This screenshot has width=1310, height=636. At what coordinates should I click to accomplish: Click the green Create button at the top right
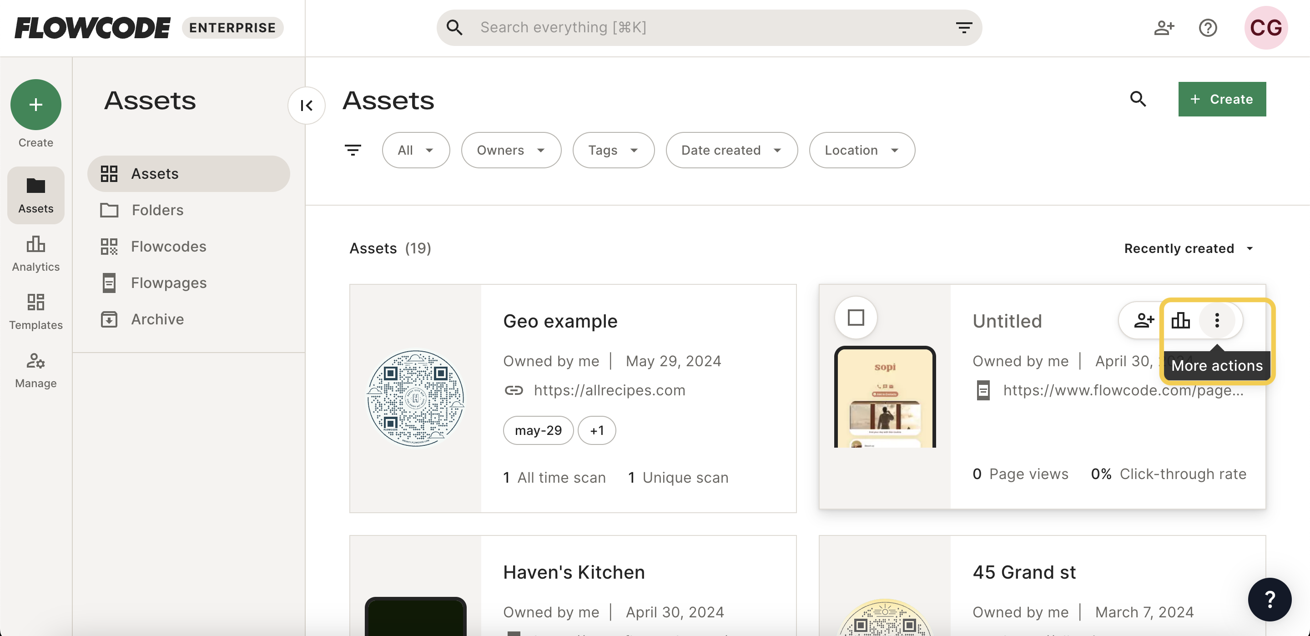click(x=1222, y=99)
